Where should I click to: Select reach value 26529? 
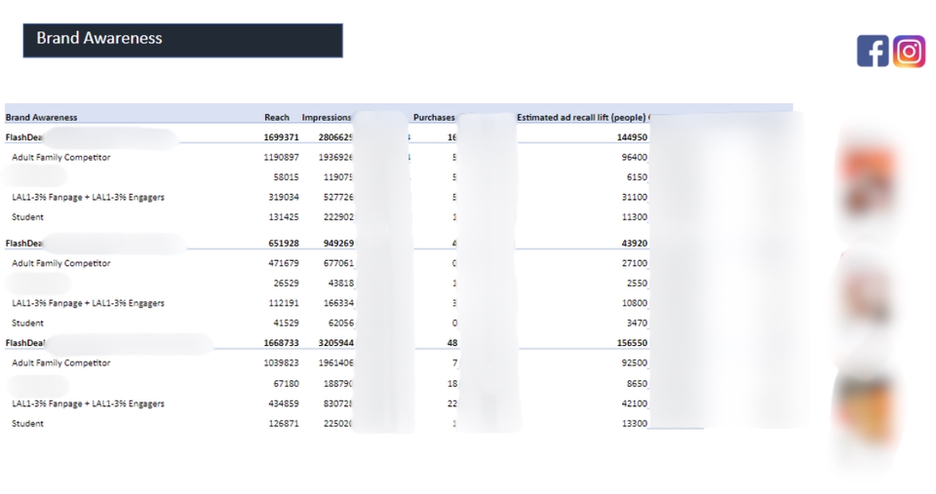[286, 284]
